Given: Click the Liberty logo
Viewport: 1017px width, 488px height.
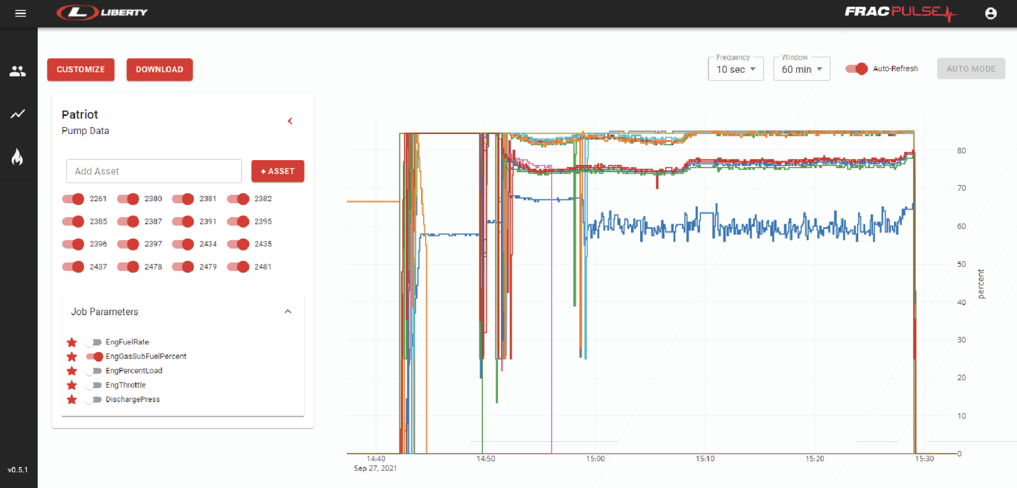Looking at the screenshot, I should (102, 13).
